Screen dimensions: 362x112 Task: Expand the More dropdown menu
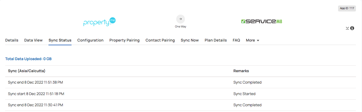pyautogui.click(x=253, y=40)
